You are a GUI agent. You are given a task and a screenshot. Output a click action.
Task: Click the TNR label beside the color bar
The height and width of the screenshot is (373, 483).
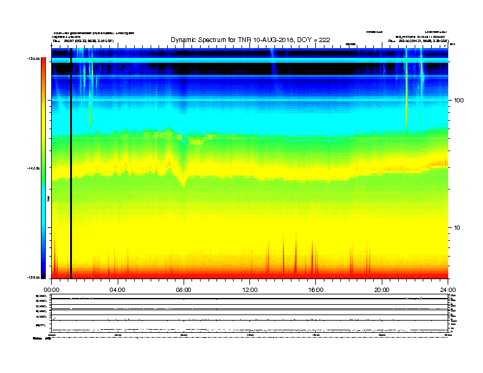(48, 199)
